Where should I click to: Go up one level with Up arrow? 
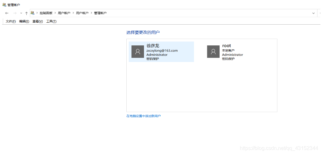(26, 13)
